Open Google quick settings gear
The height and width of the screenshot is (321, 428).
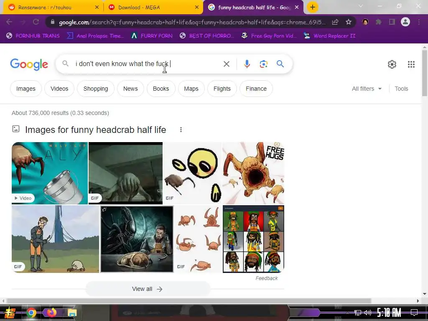tap(392, 64)
